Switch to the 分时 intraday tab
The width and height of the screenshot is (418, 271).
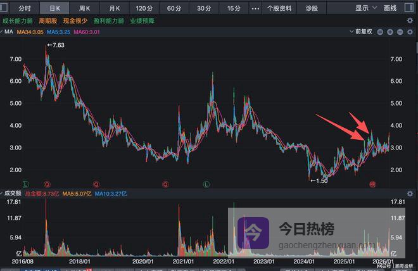pyautogui.click(x=24, y=8)
